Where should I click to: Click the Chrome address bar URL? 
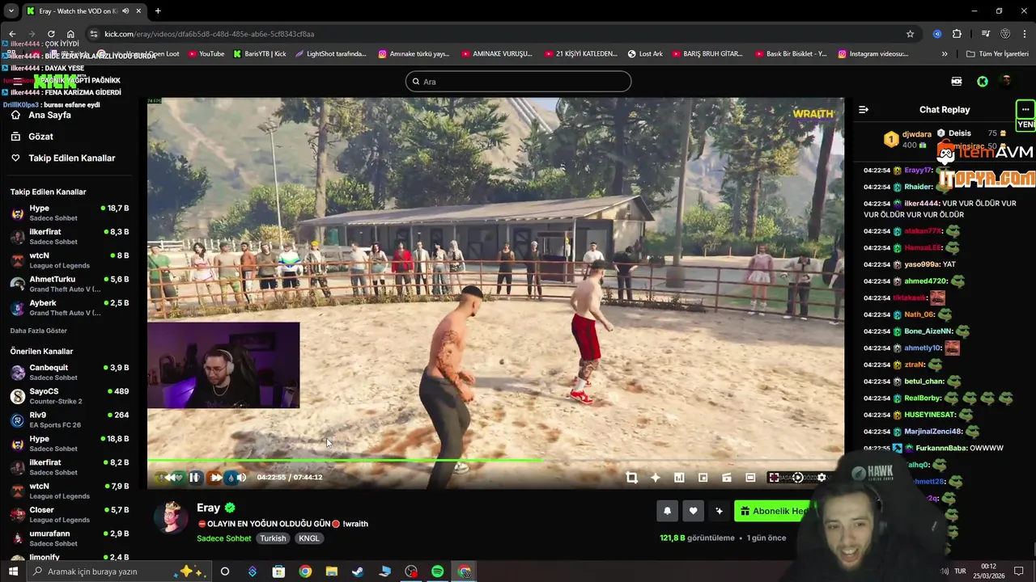click(x=209, y=34)
